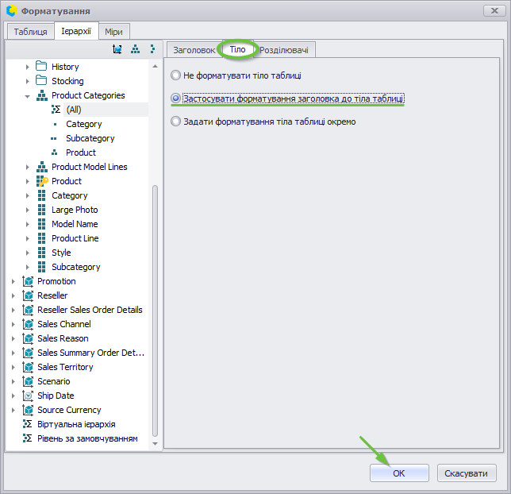511x494 pixels.
Task: Click the Sales Channel cube icon
Action: click(28, 324)
